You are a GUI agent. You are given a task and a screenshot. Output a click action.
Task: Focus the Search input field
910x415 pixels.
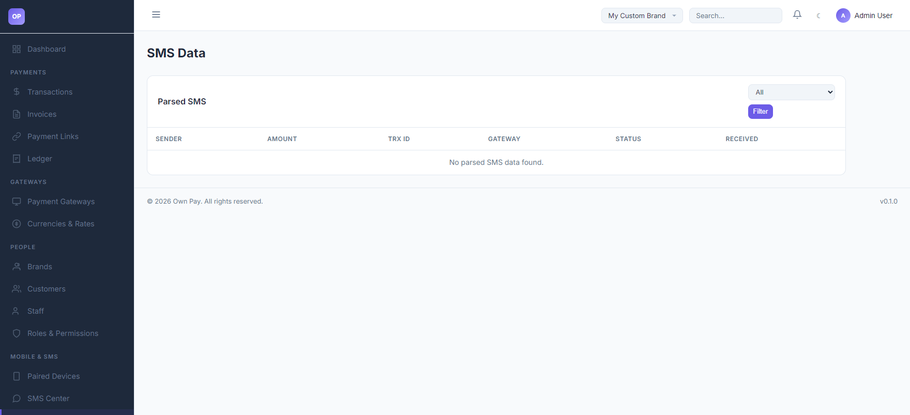735,16
